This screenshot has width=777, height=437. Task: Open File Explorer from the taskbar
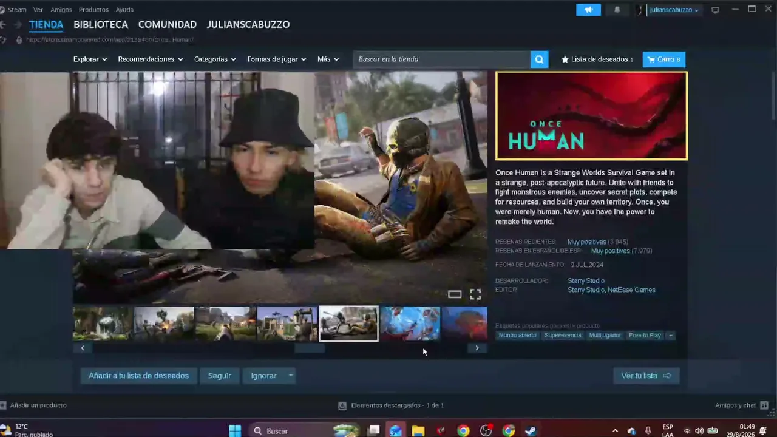418,431
